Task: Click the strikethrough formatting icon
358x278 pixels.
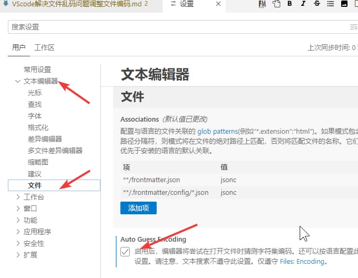Action: pos(316,4)
